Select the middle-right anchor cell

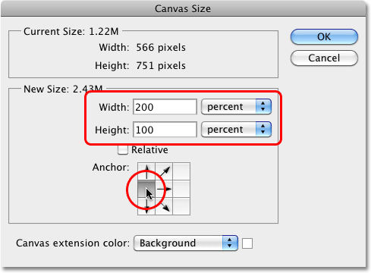coord(181,189)
